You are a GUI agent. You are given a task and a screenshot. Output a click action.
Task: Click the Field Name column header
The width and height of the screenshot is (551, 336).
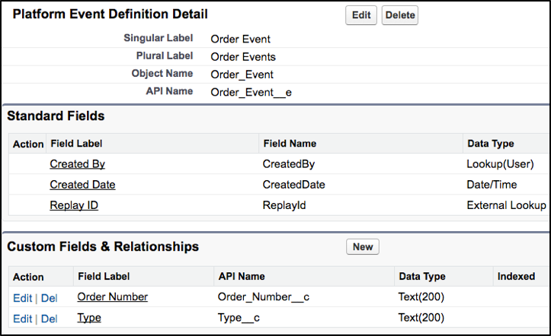(x=290, y=144)
